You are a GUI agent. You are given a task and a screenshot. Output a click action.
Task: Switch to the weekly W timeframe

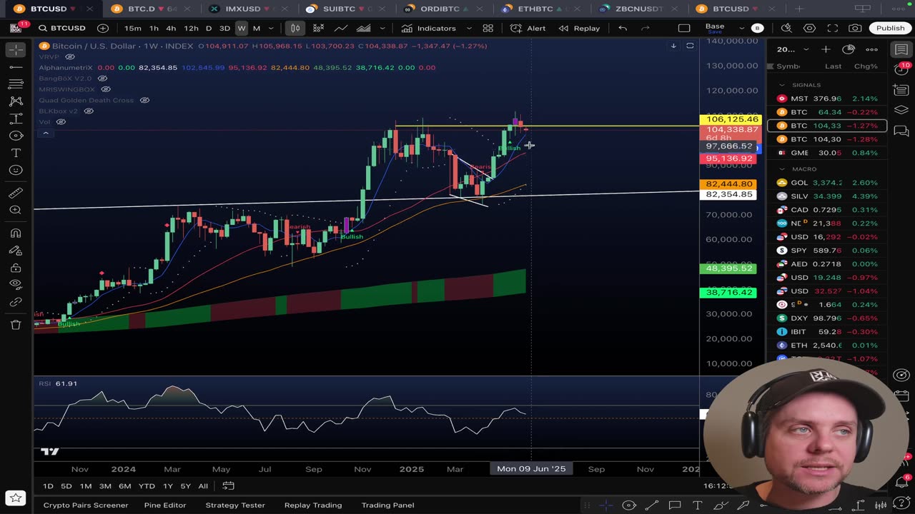(x=241, y=28)
